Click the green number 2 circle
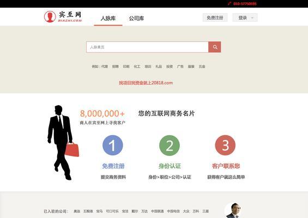The image size is (308, 218). pos(170,146)
